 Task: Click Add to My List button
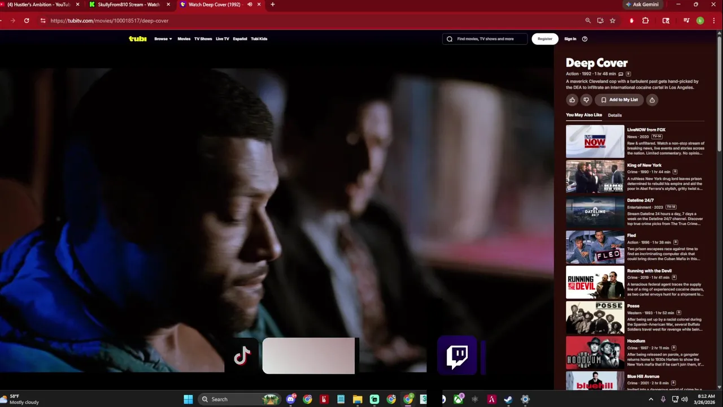pyautogui.click(x=619, y=100)
